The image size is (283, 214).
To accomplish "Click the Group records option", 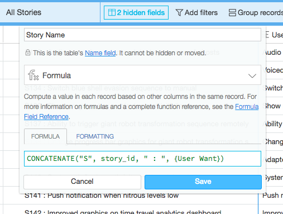I will tap(256, 13).
